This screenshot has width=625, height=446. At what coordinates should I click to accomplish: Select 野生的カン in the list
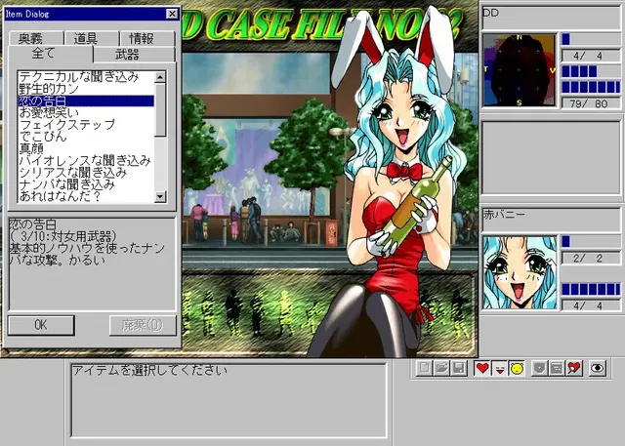(86, 89)
